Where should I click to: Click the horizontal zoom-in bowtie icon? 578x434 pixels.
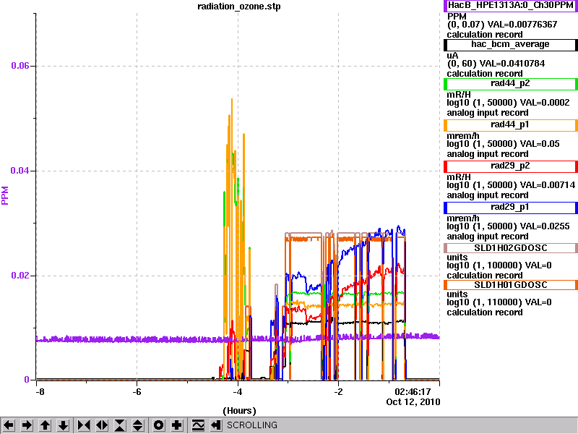tap(84, 425)
